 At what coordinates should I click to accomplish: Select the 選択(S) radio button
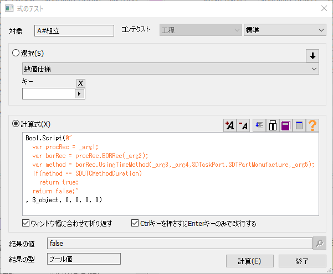[x=17, y=54]
